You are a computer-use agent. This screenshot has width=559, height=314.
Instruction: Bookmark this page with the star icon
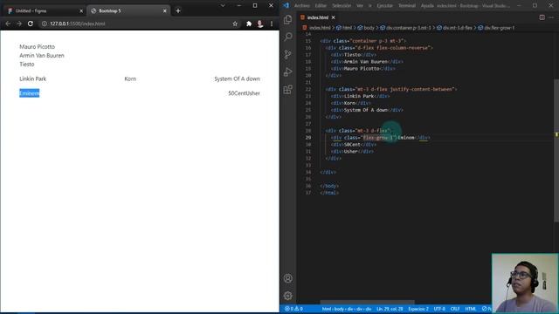(235, 24)
